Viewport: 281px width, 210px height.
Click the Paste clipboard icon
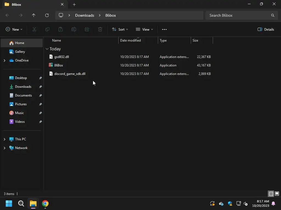(61, 29)
